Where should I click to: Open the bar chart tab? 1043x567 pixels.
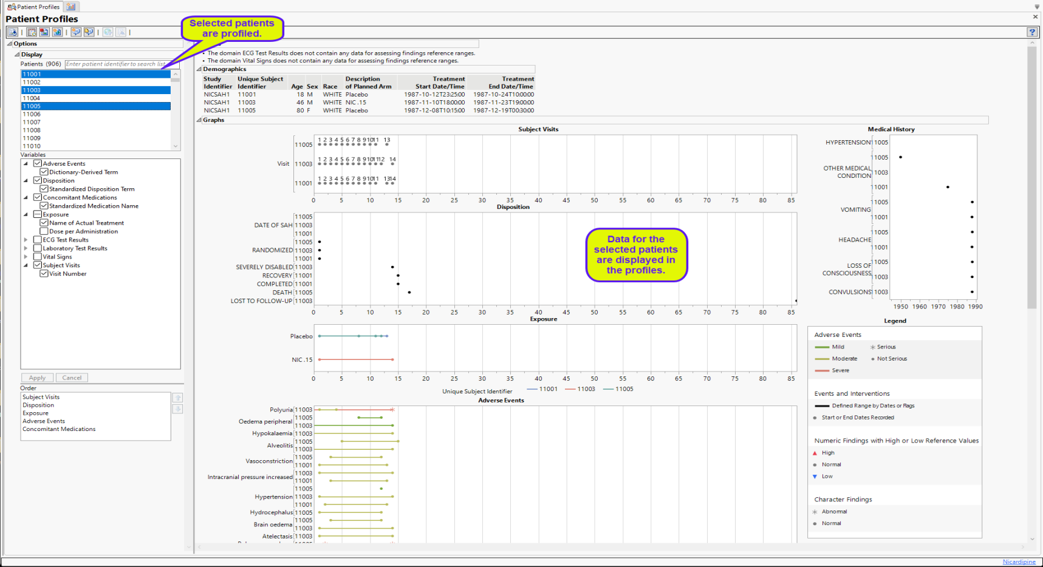click(x=71, y=7)
